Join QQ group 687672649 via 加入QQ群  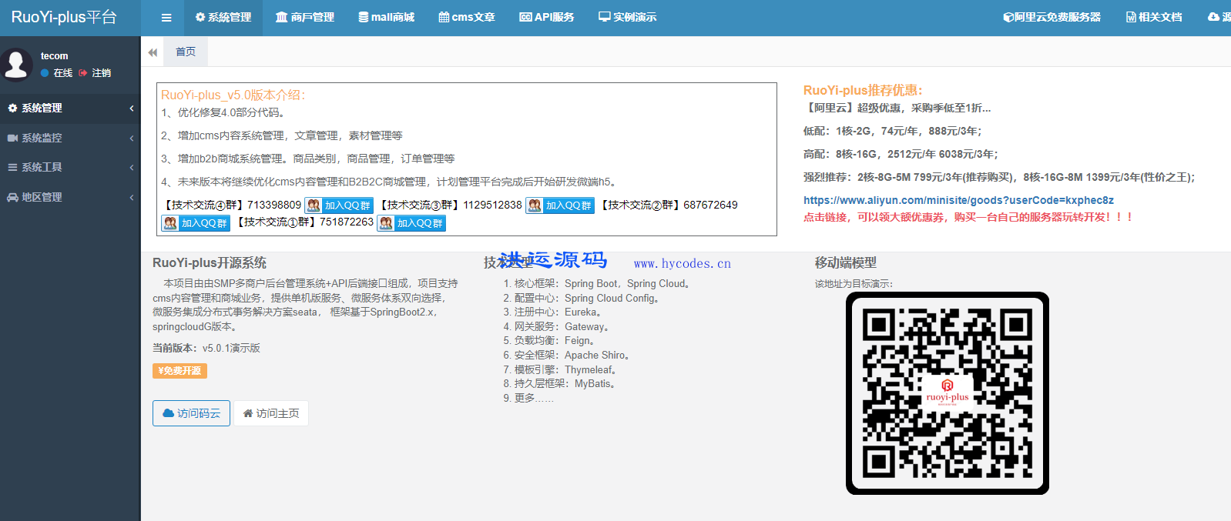pyautogui.click(x=196, y=223)
